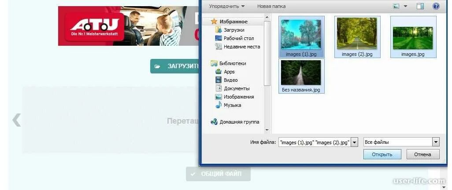Click the Имя файла input field
This screenshot has width=452, height=190.
click(x=315, y=142)
